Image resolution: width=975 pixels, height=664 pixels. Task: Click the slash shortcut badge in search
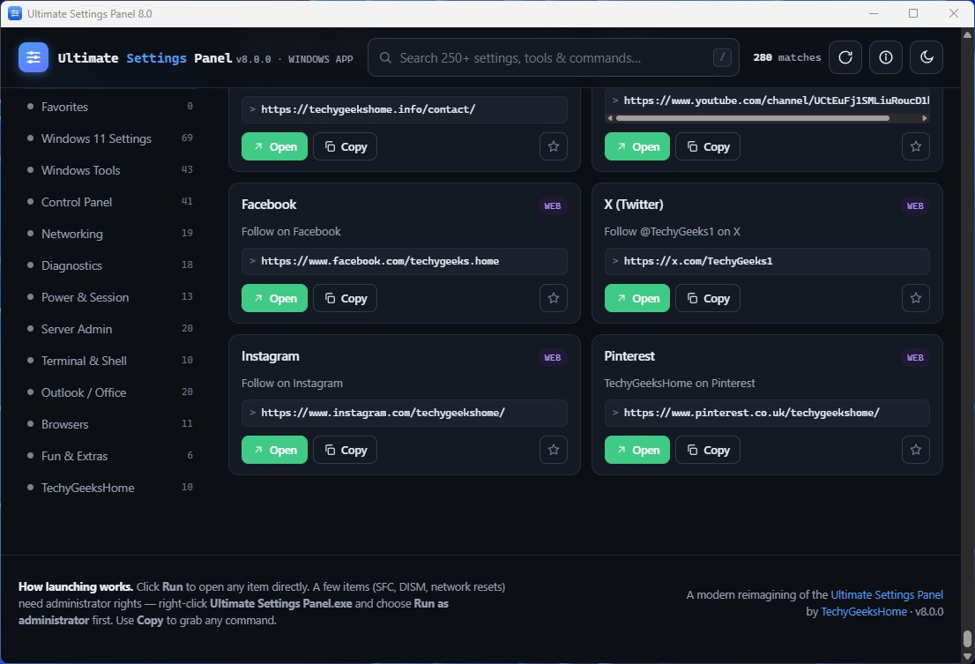pos(722,57)
